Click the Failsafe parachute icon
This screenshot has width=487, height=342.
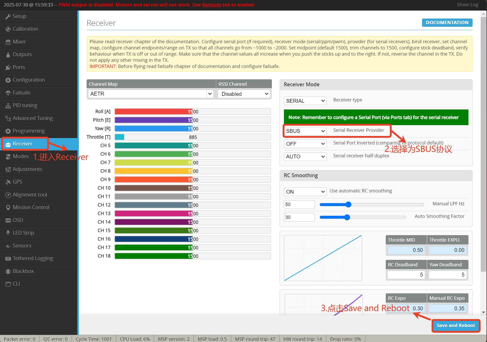tap(8, 93)
